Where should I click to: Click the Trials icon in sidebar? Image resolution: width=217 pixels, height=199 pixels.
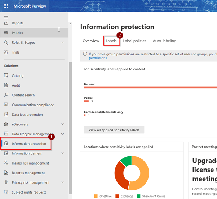[x=6, y=52]
